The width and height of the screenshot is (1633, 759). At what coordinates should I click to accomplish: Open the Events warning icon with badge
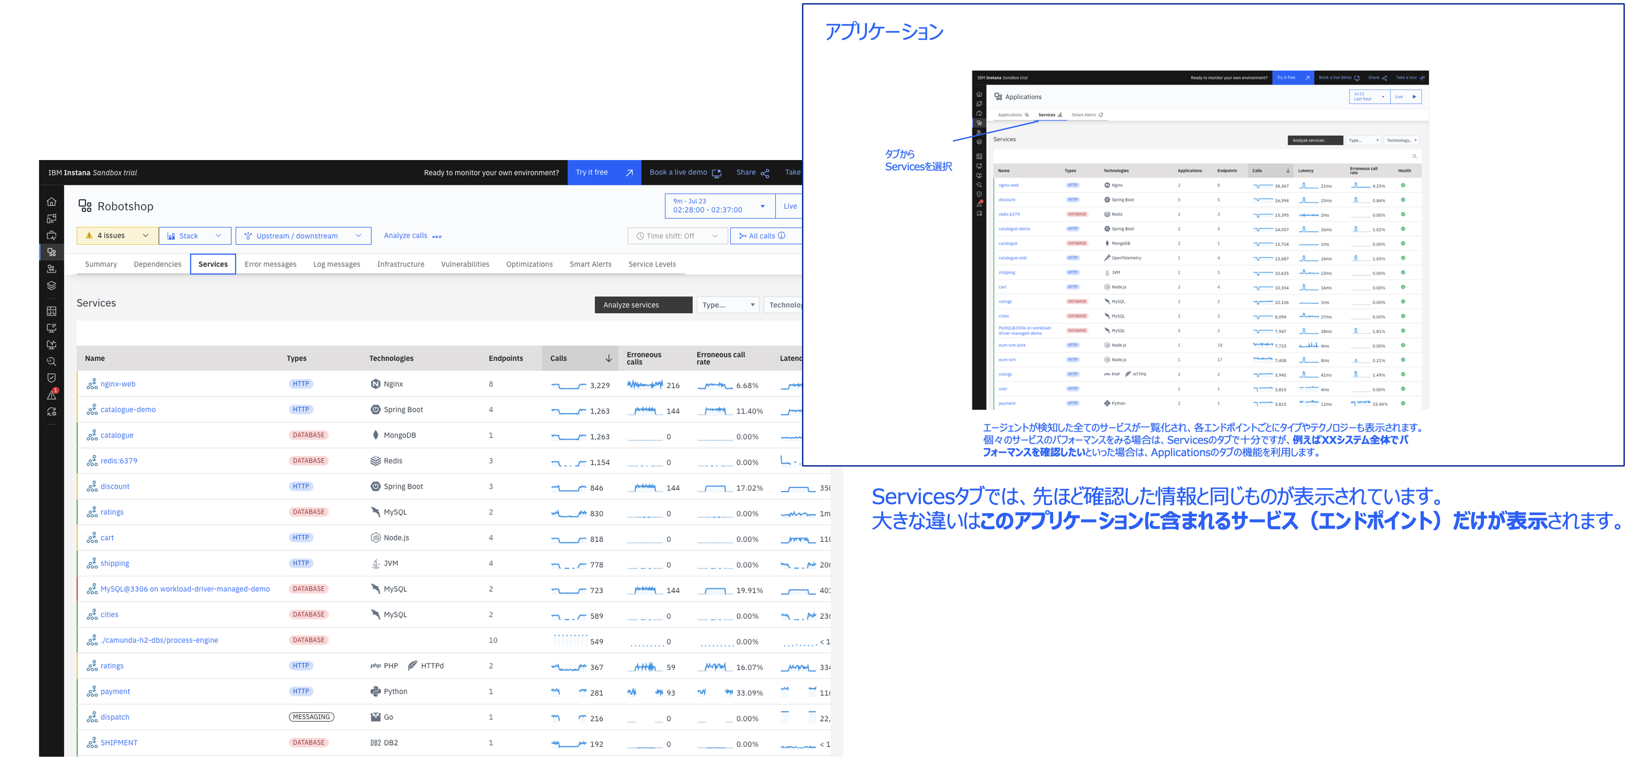click(52, 395)
